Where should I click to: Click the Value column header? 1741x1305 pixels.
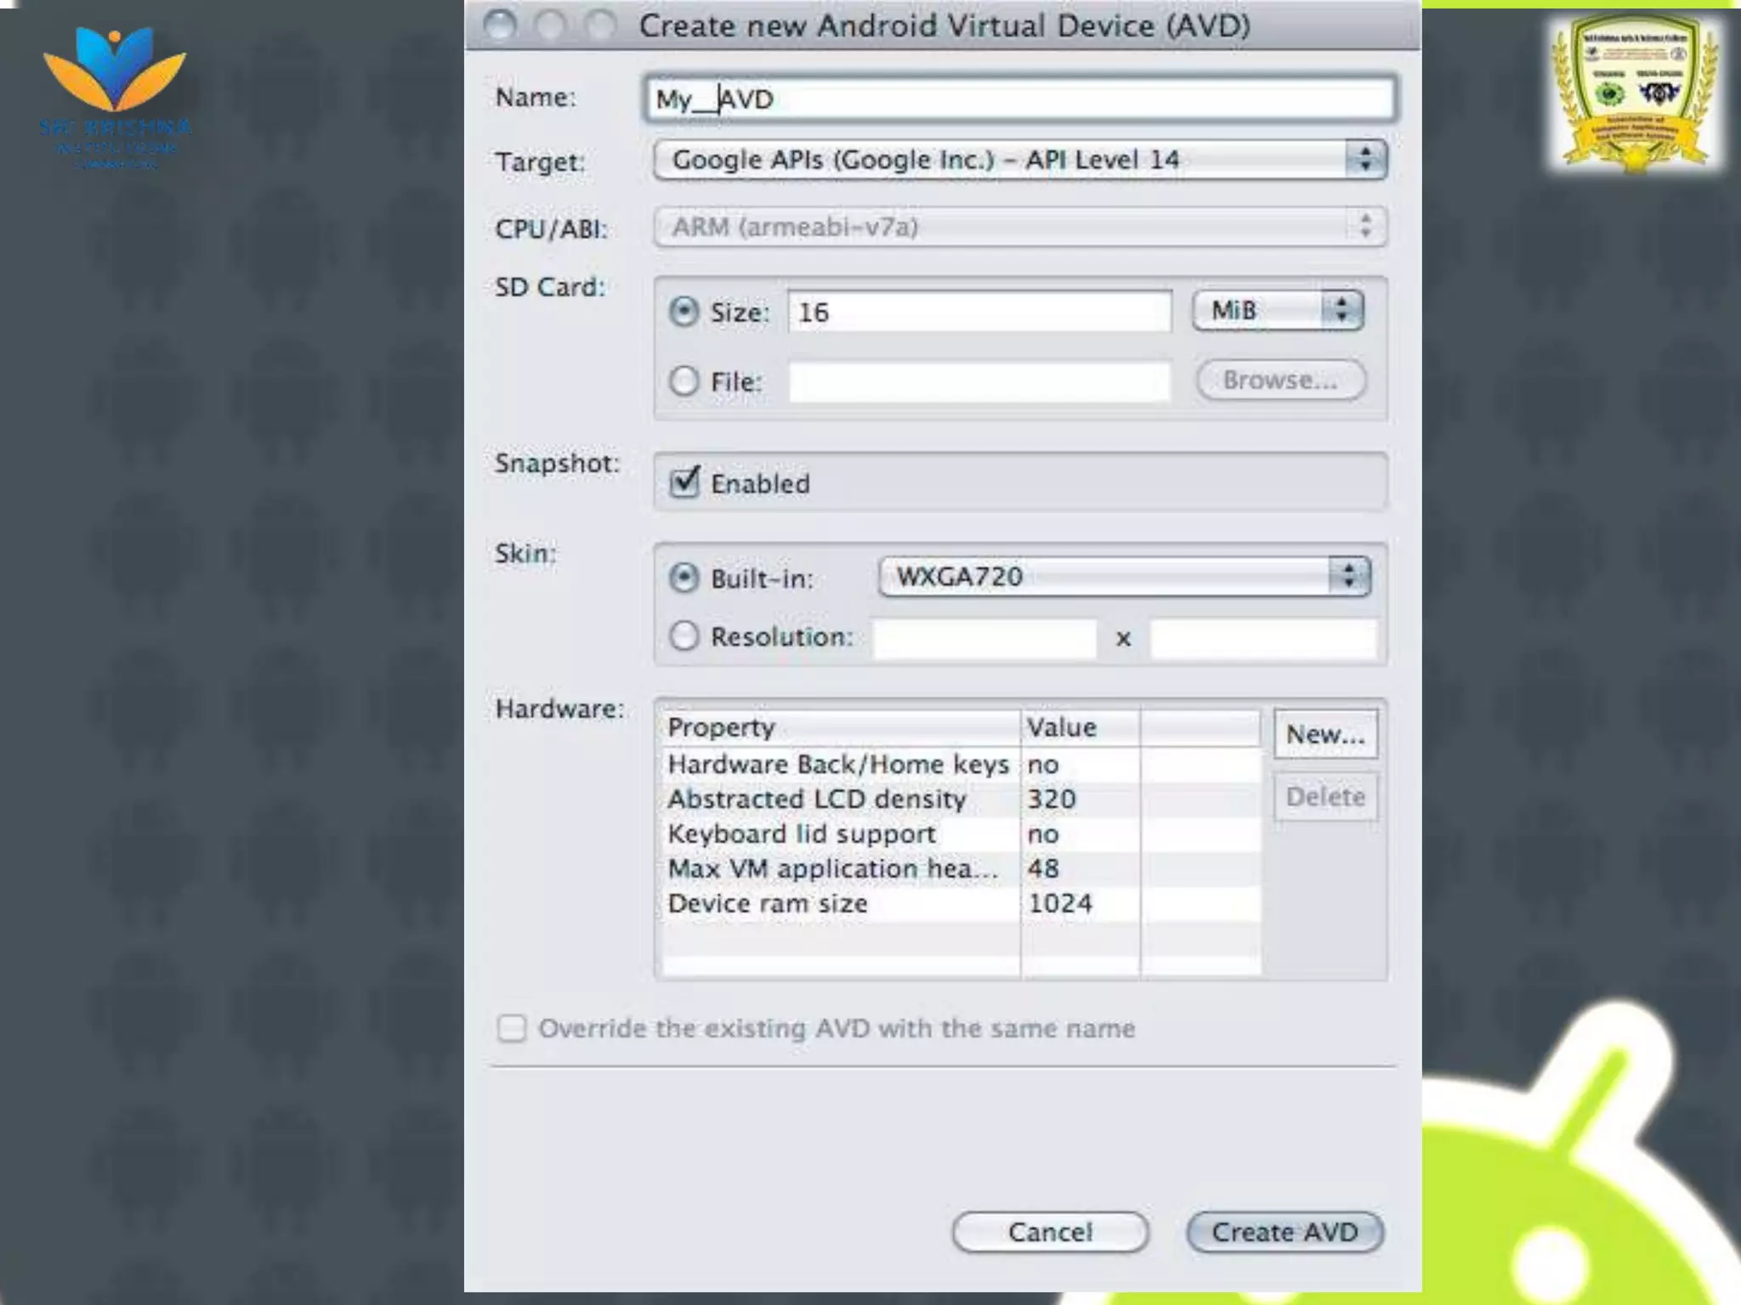(x=1080, y=728)
